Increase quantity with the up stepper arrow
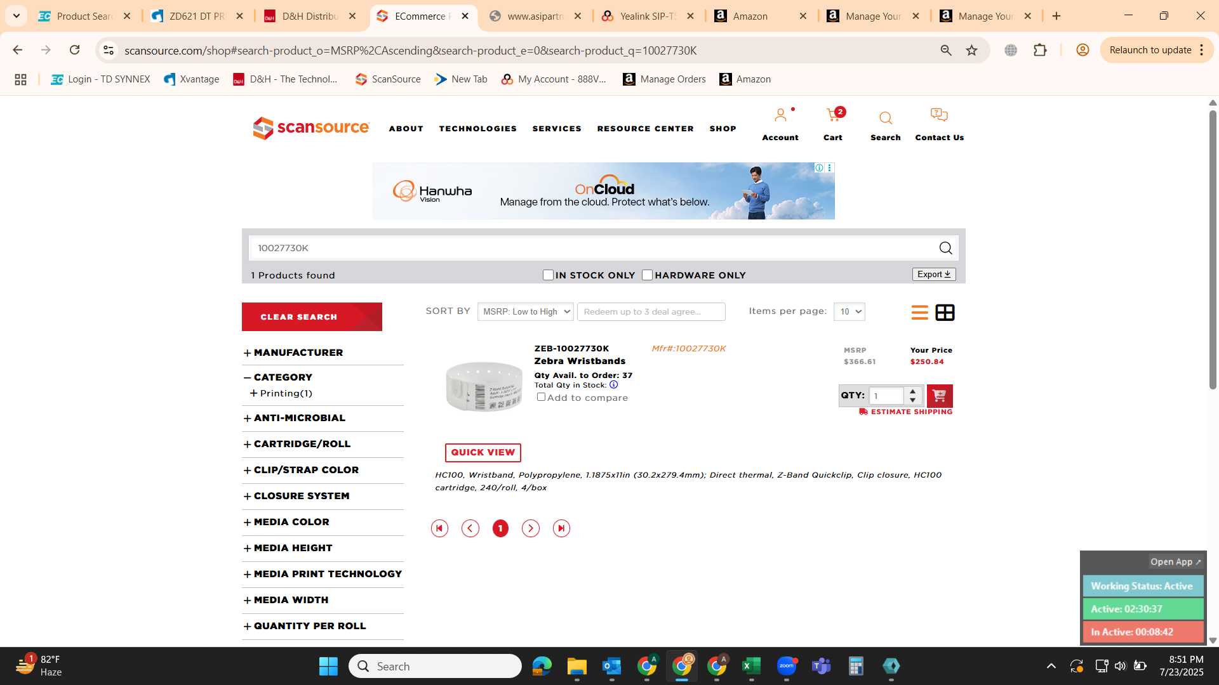Screen dimensions: 1219x685 point(912,391)
